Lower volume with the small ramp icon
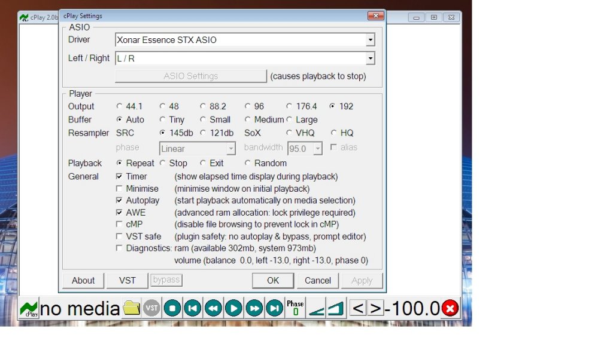 pyautogui.click(x=316, y=309)
